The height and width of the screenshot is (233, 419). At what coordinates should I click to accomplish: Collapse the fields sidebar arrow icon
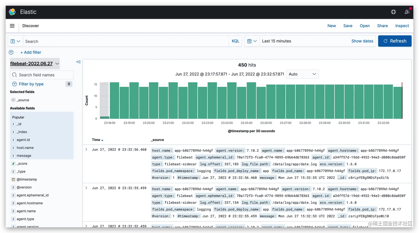[78, 62]
